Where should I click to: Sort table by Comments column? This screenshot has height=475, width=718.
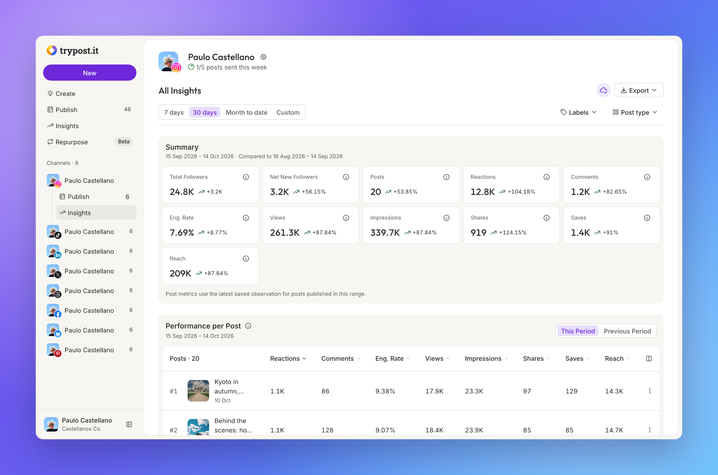(x=341, y=358)
